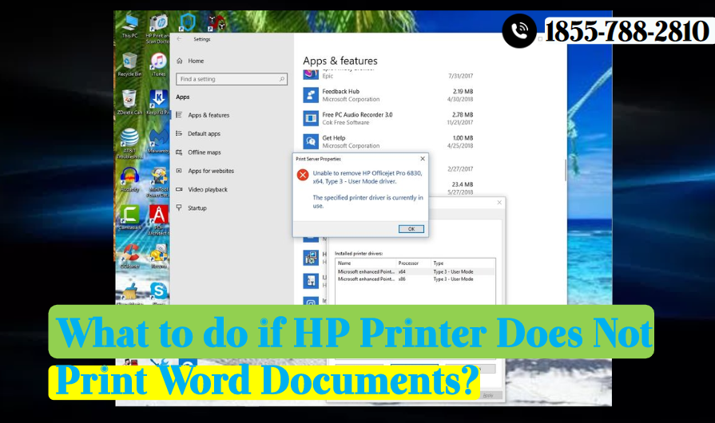Open the ZDelete Can desktop icon
The height and width of the screenshot is (423, 715).
129,102
